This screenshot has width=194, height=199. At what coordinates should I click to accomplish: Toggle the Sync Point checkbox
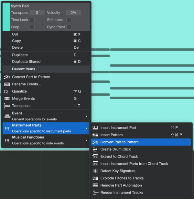(x=69, y=27)
